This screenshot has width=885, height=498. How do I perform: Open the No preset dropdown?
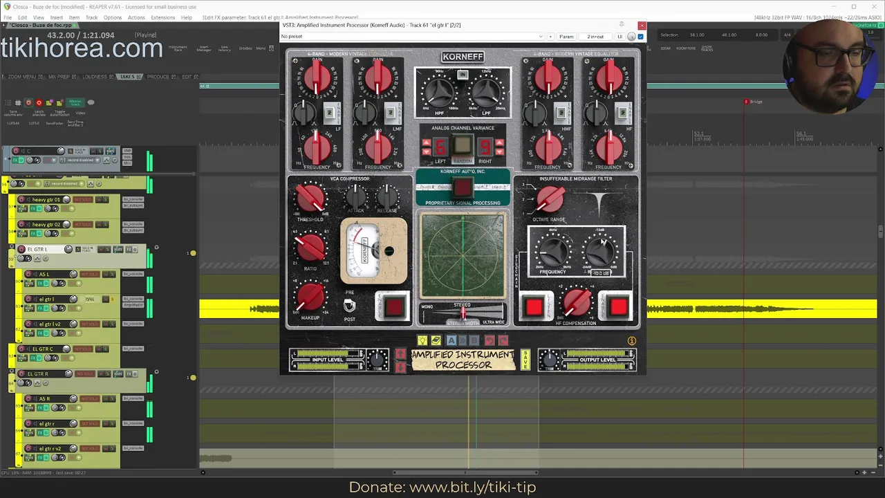coord(412,36)
